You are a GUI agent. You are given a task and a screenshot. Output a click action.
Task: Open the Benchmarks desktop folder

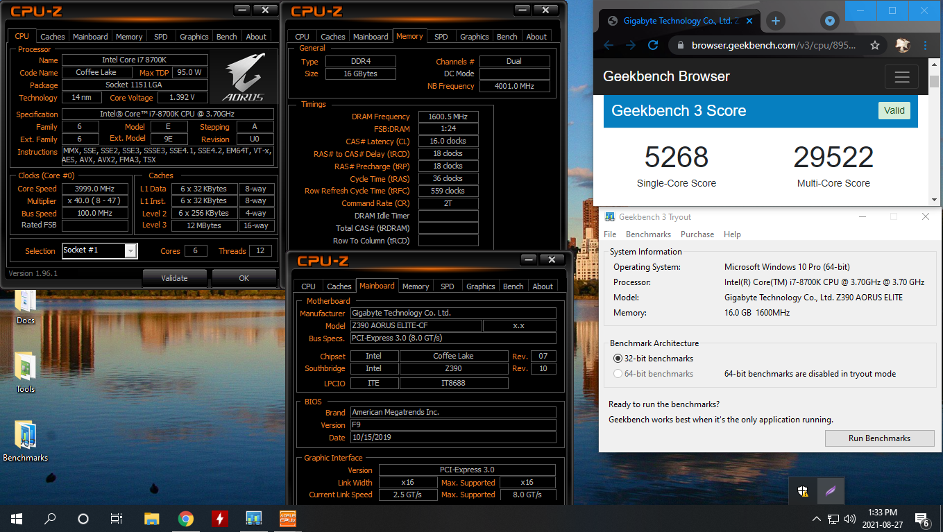(26, 441)
